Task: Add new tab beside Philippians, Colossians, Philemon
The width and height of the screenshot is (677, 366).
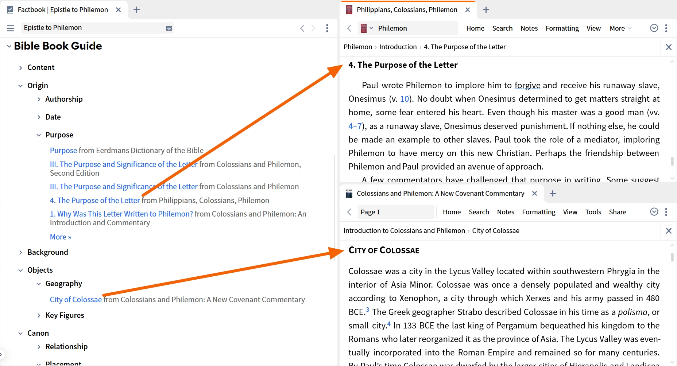Action: pos(486,10)
